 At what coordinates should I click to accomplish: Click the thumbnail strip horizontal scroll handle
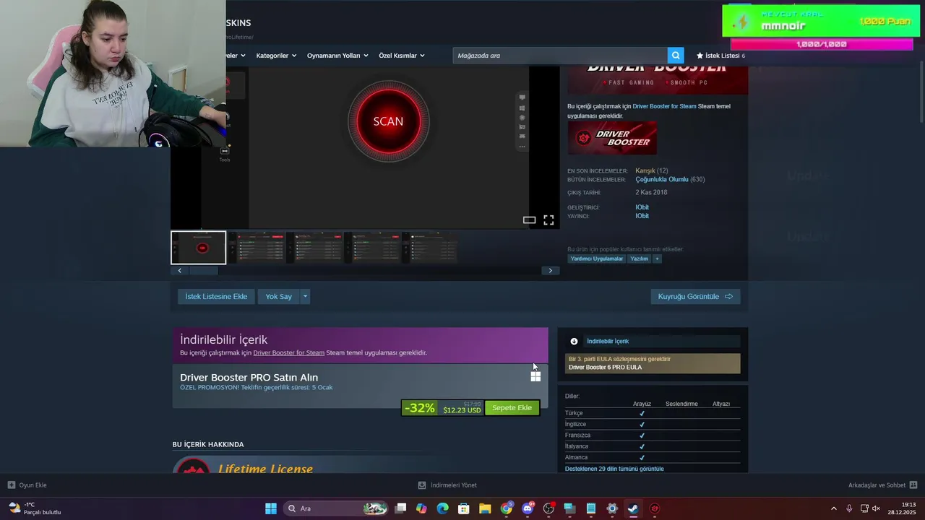click(203, 271)
